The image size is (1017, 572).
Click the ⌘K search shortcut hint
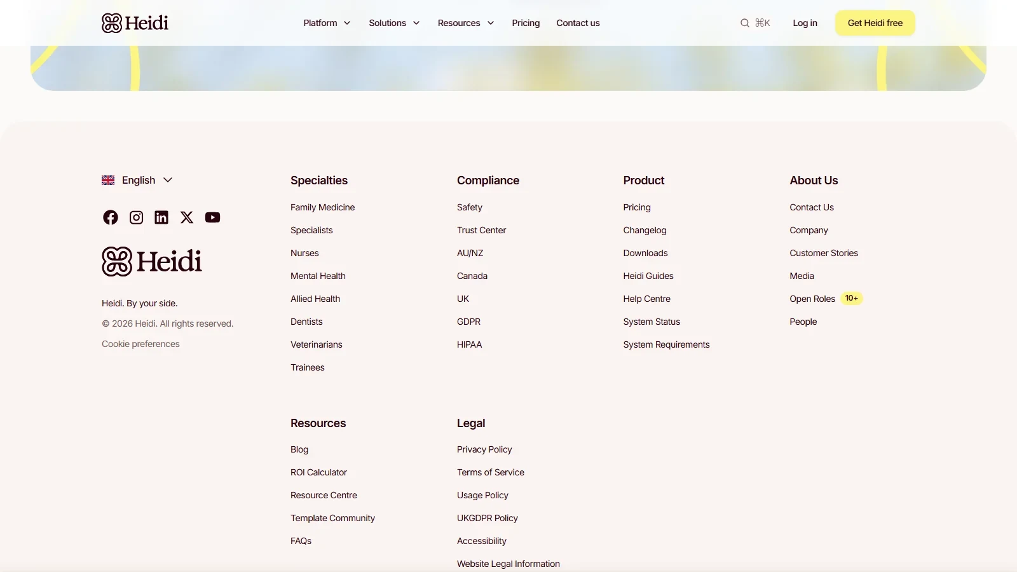(x=762, y=23)
